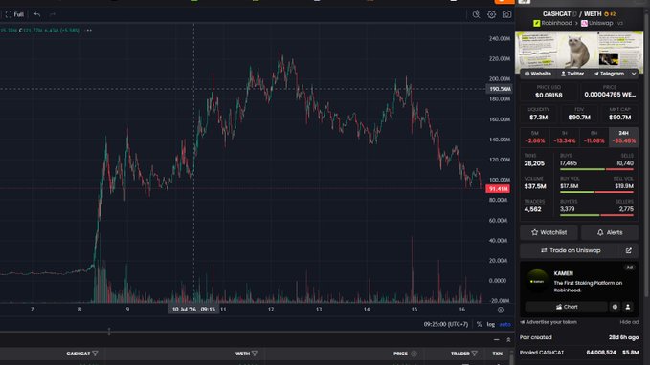The height and width of the screenshot is (365, 650).
Task: Open the external Uniswap trade link icon
Action: pos(628,250)
